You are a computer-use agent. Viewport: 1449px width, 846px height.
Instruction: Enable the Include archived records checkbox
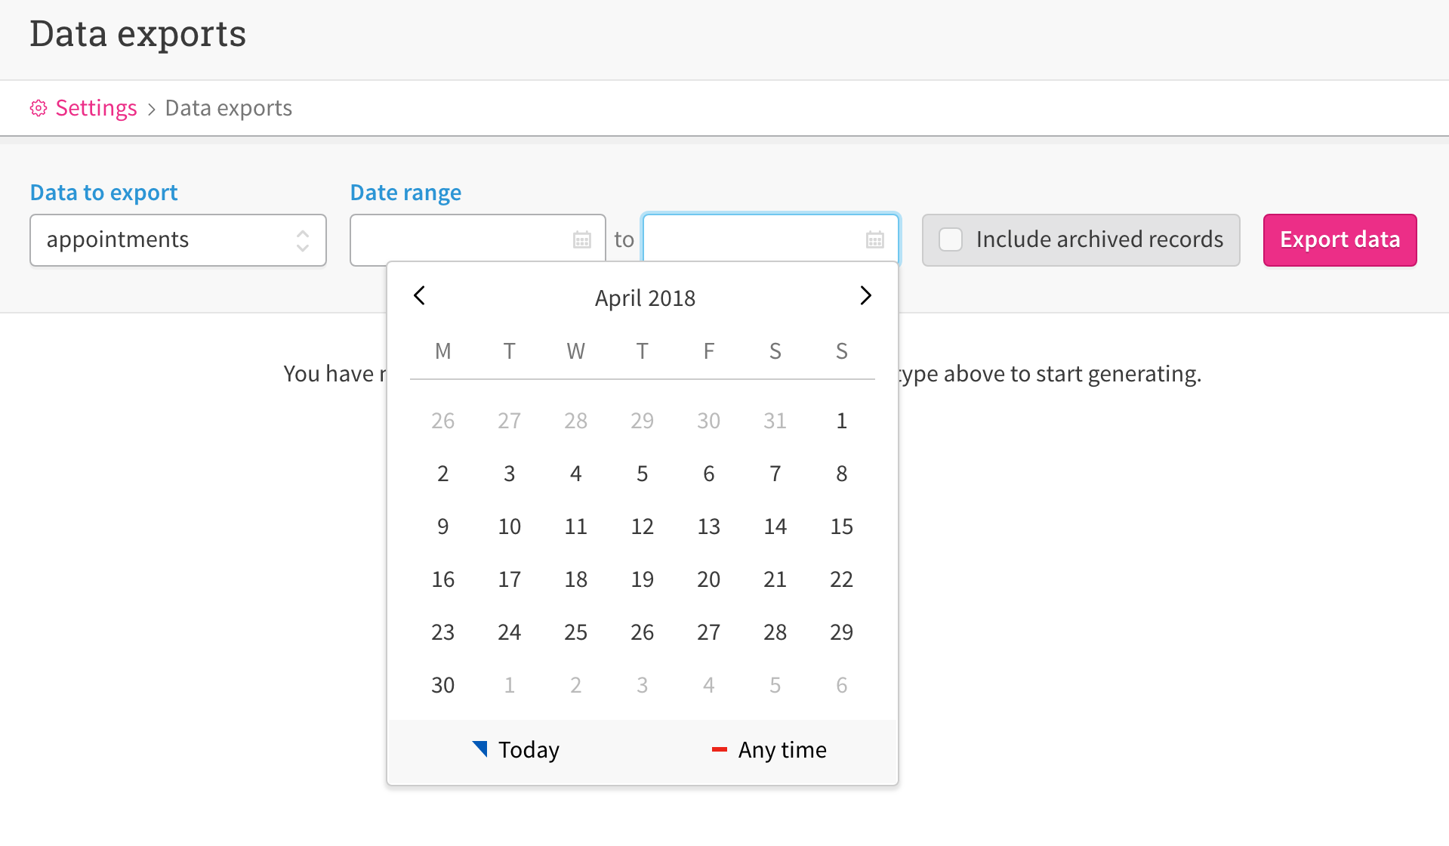coord(950,239)
